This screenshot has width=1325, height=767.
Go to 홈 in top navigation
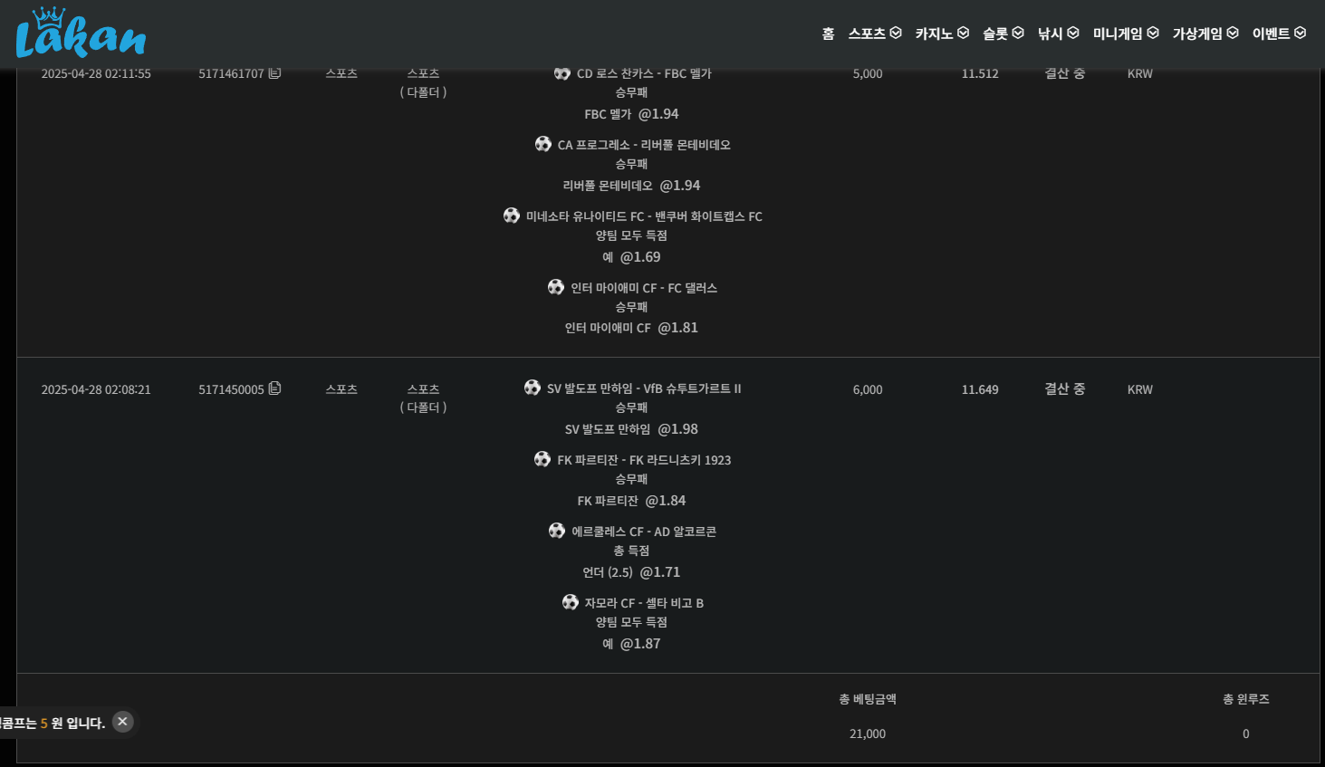828,34
